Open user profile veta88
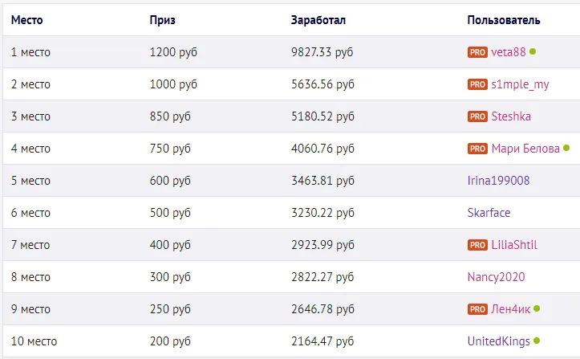The image size is (580, 359). [509, 52]
